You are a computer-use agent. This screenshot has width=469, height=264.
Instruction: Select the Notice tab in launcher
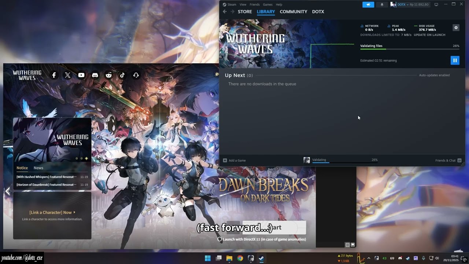click(22, 168)
